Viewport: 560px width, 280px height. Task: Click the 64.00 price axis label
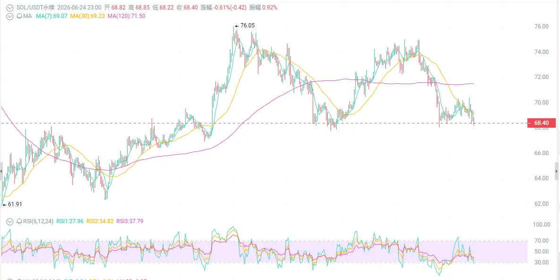point(542,178)
